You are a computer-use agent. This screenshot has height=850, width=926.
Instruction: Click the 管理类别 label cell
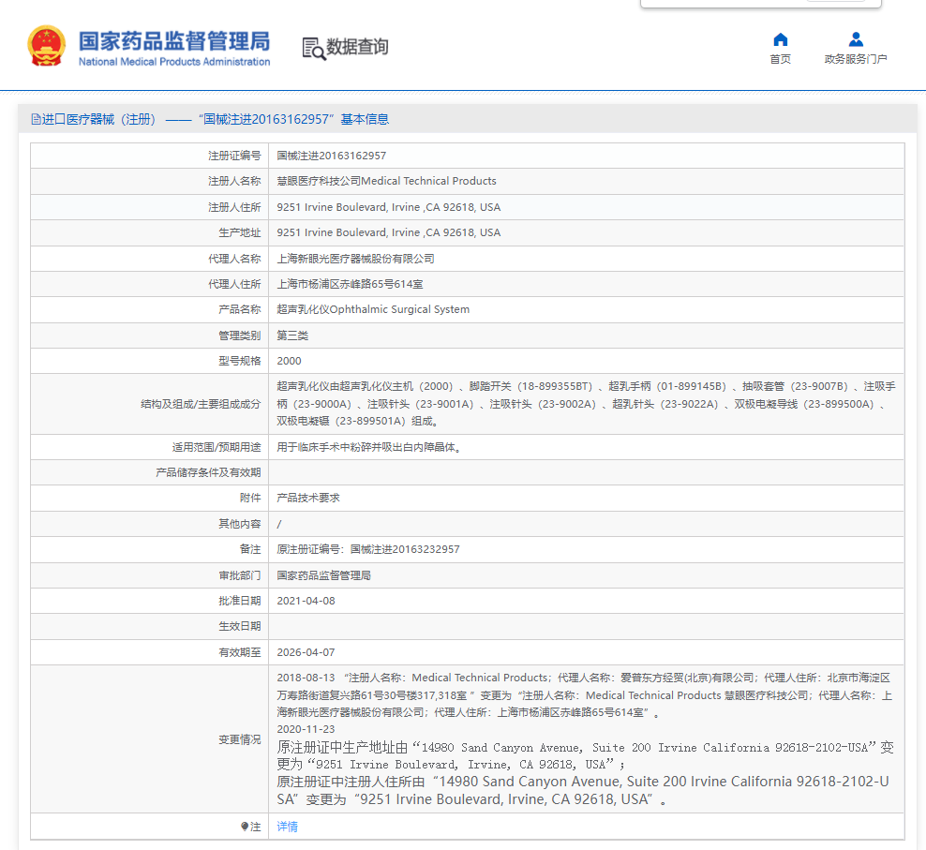(149, 335)
